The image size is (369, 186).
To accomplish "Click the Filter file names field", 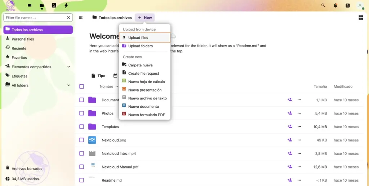I will (x=35, y=18).
